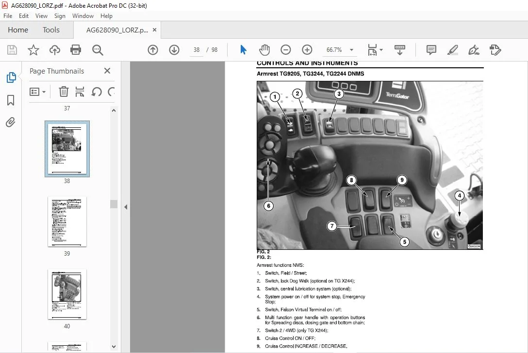Close the Page Thumbnails panel

[x=107, y=71]
